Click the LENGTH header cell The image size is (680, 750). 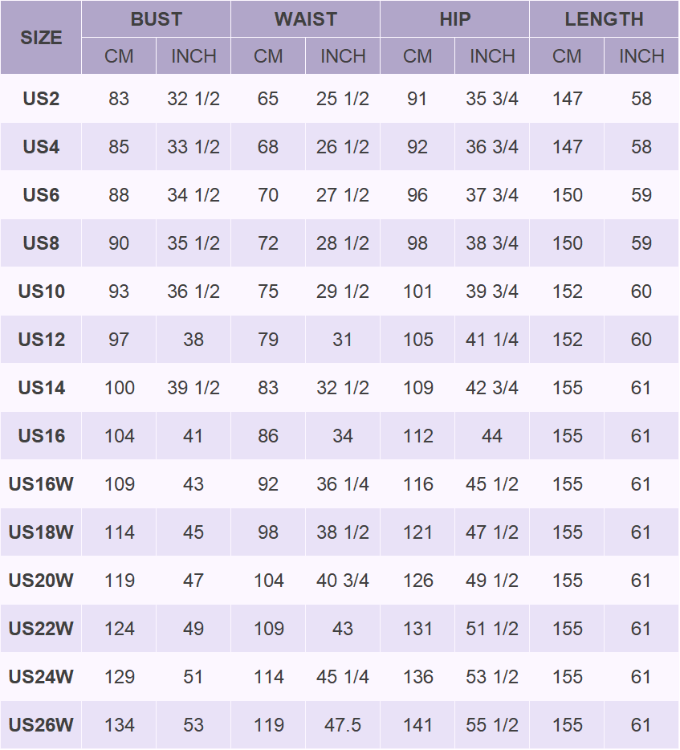point(604,19)
